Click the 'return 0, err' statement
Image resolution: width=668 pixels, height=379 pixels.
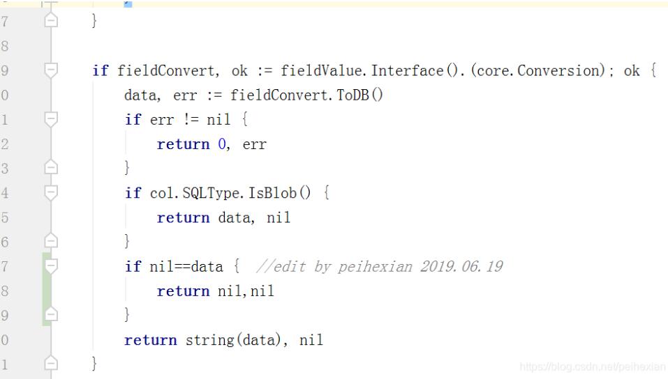click(211, 144)
